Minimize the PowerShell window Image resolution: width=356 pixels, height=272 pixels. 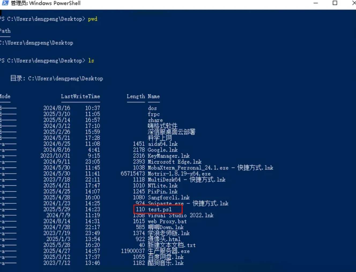tap(316, 3)
